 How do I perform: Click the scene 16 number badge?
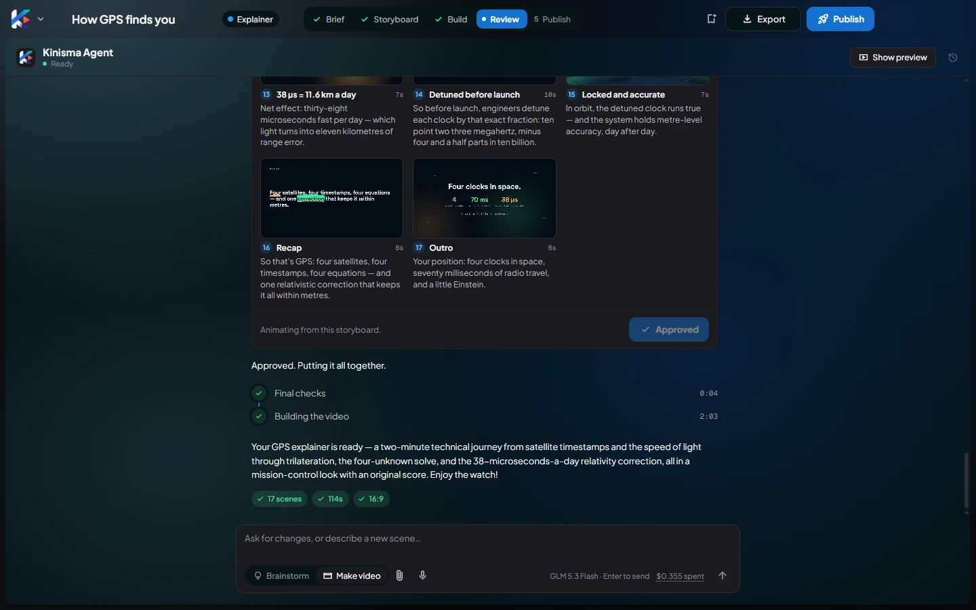click(x=266, y=248)
